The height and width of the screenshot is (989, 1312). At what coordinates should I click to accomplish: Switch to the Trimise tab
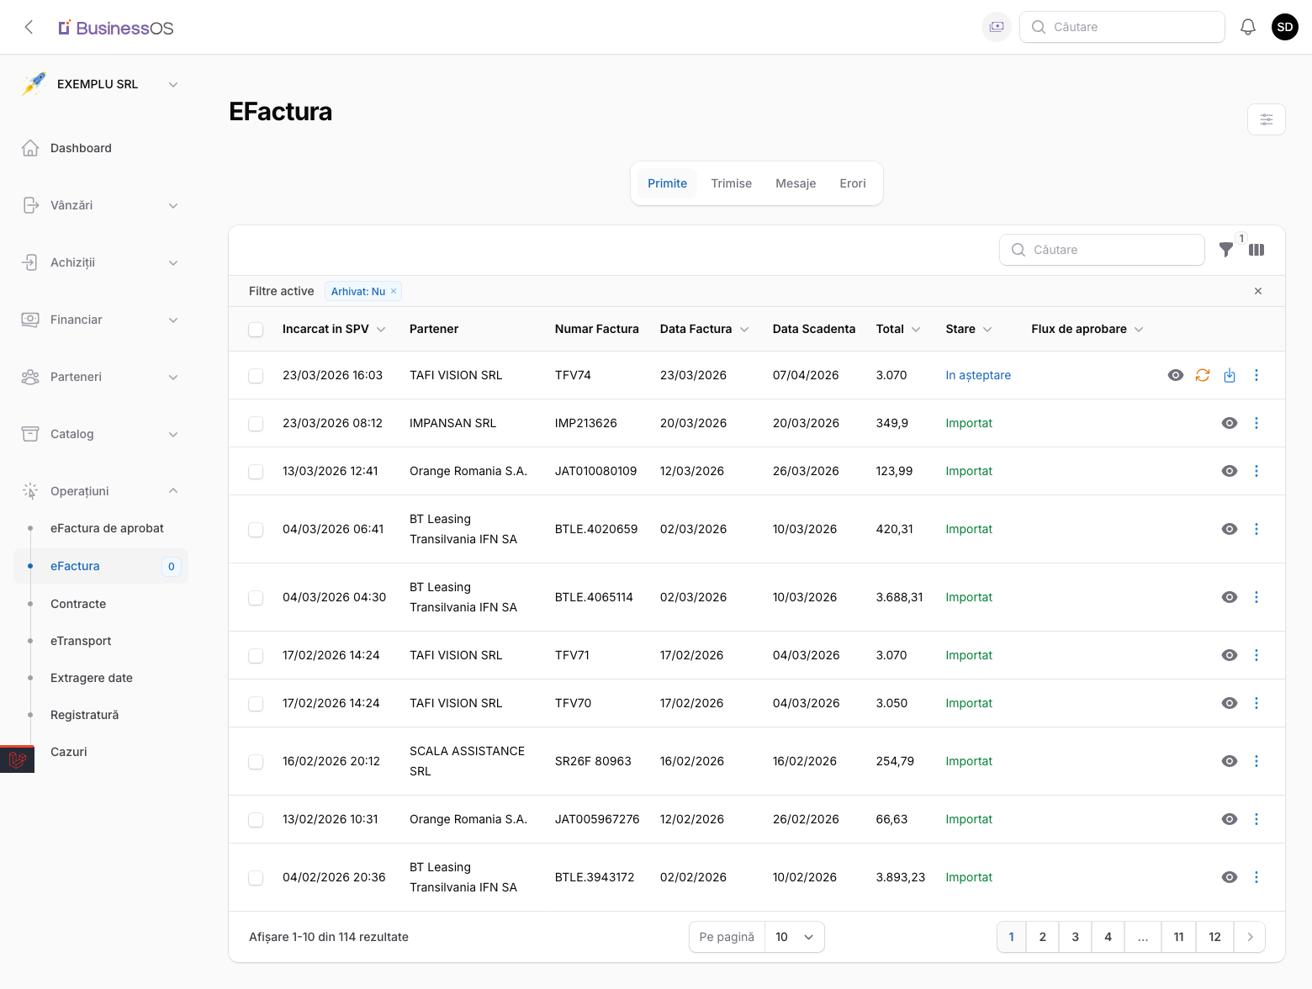(x=731, y=183)
